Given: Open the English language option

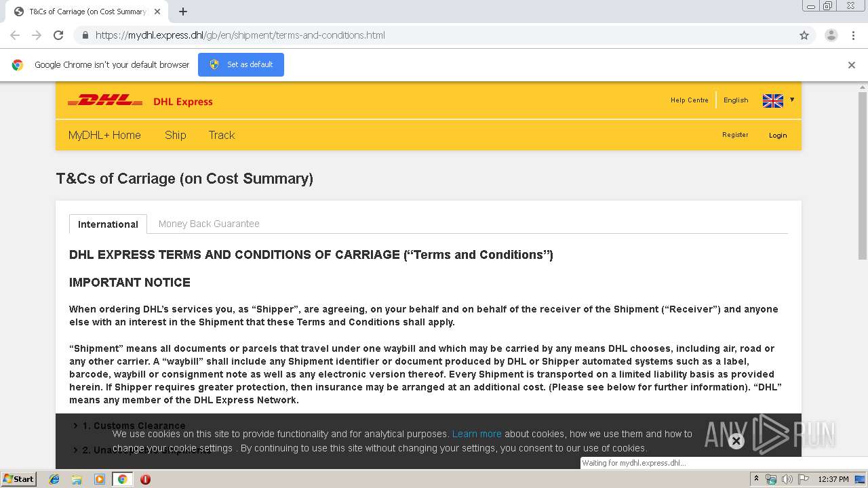Looking at the screenshot, I should pos(736,100).
